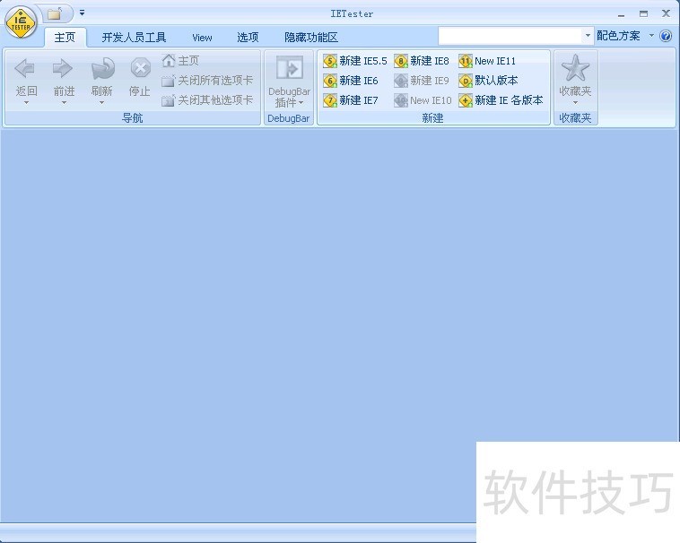Open the quick access toolbar customize arrow
The image size is (680, 543).
point(83,13)
